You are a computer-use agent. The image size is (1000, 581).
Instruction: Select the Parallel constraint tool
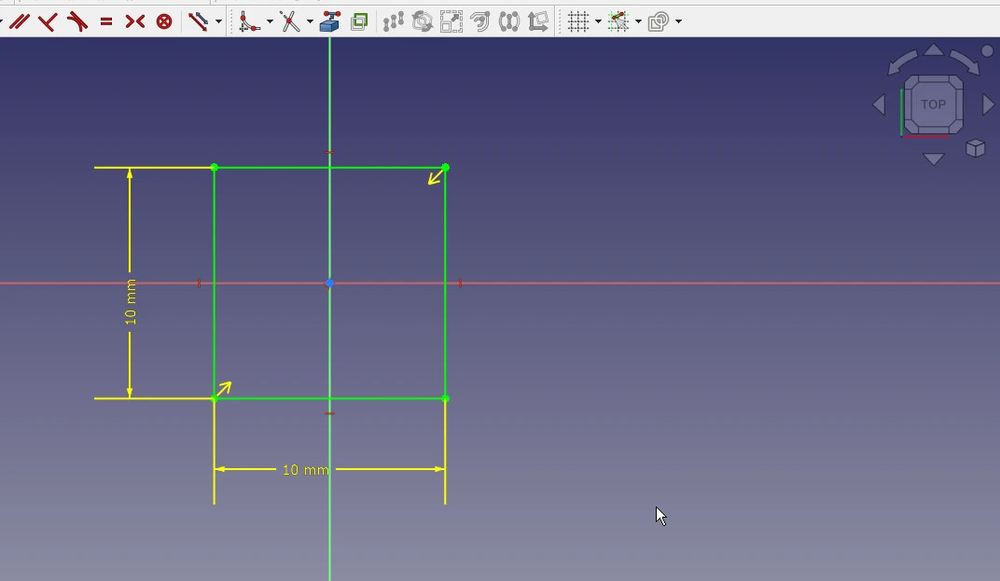tap(19, 21)
